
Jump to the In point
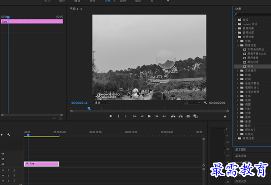(135, 116)
